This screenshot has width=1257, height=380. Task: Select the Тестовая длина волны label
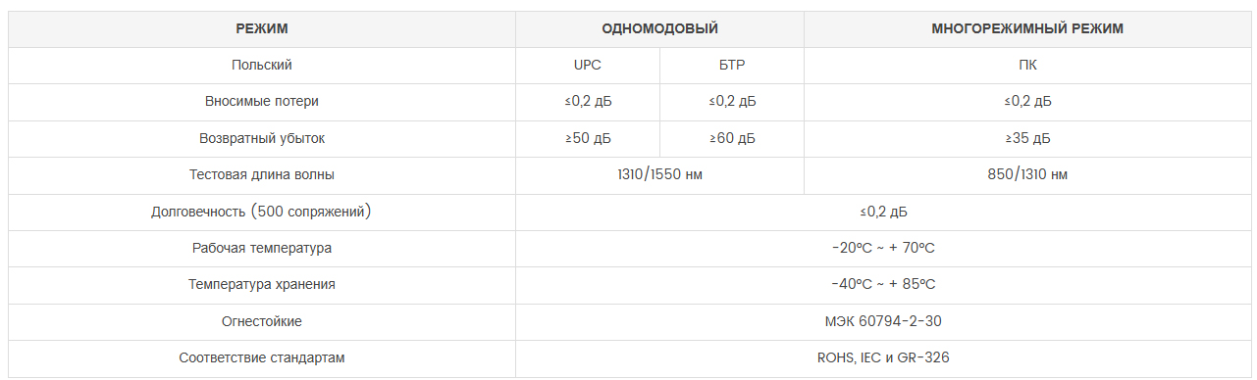pyautogui.click(x=261, y=175)
